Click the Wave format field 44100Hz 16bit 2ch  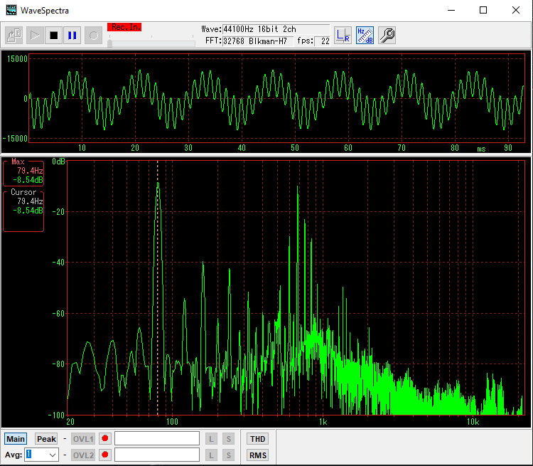click(x=276, y=29)
